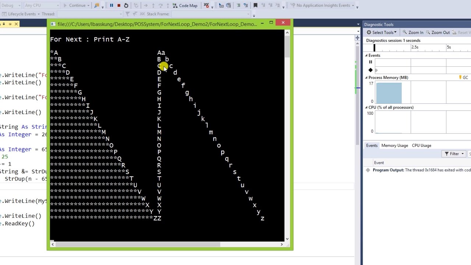Collapse the Events graph section
471x265 pixels.
pyautogui.click(x=366, y=56)
